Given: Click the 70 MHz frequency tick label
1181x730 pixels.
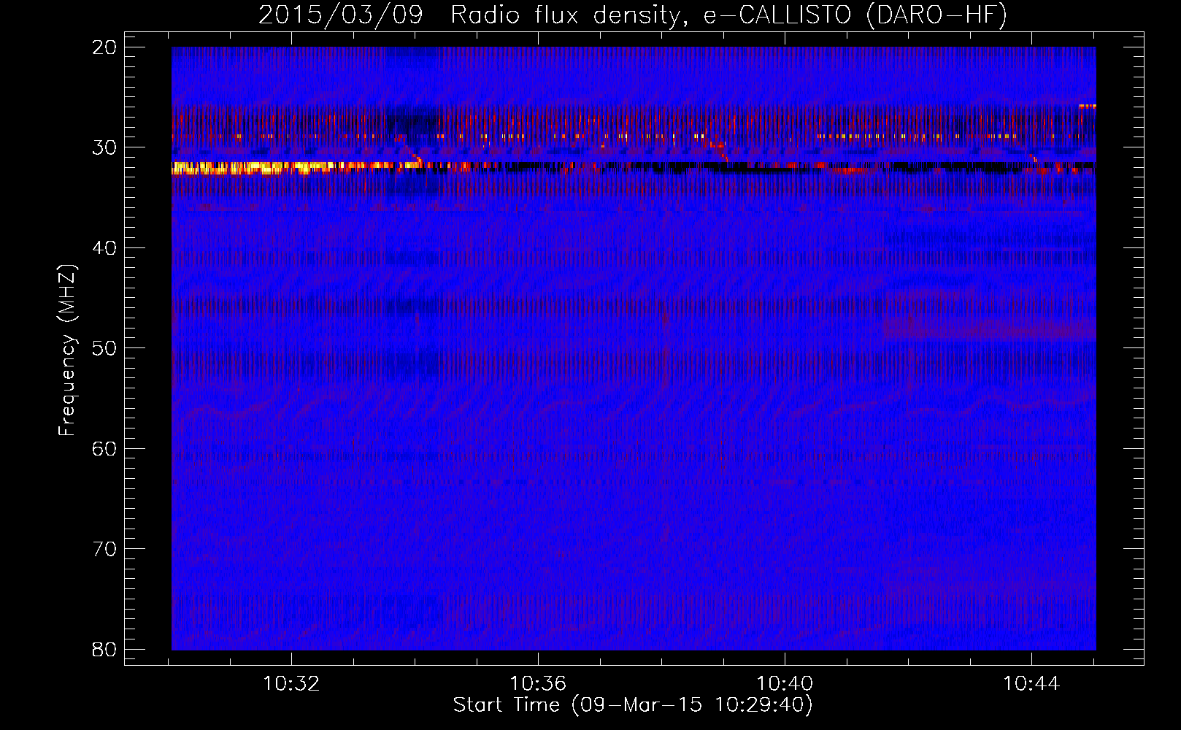Looking at the screenshot, I should [105, 549].
